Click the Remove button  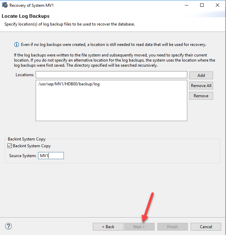click(201, 96)
